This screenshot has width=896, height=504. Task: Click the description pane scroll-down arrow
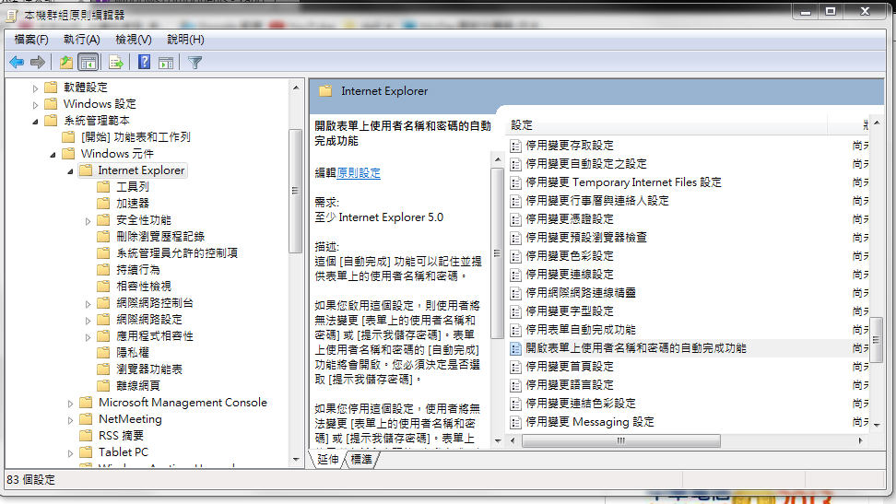click(x=497, y=440)
